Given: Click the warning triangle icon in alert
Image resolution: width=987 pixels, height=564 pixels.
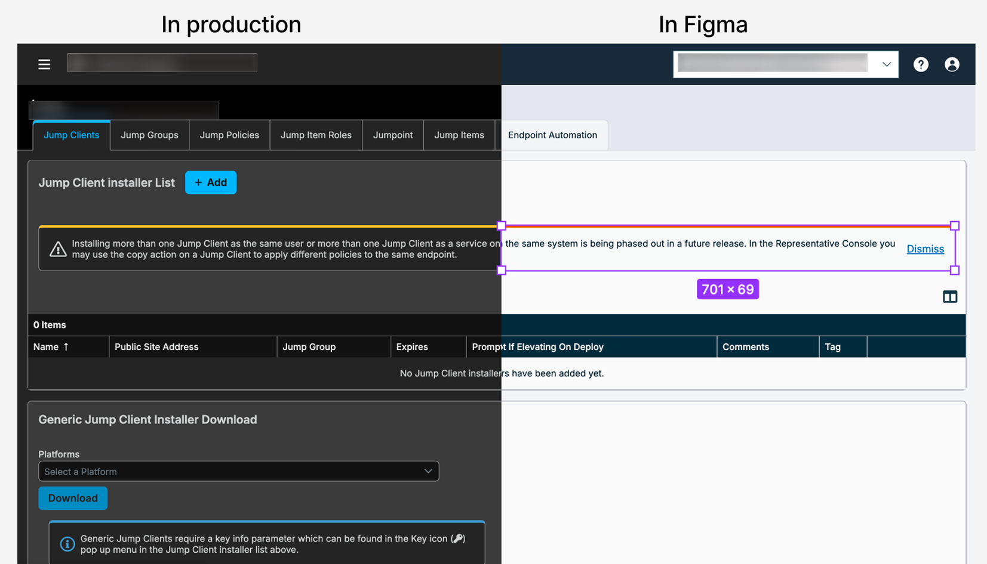Looking at the screenshot, I should [58, 249].
